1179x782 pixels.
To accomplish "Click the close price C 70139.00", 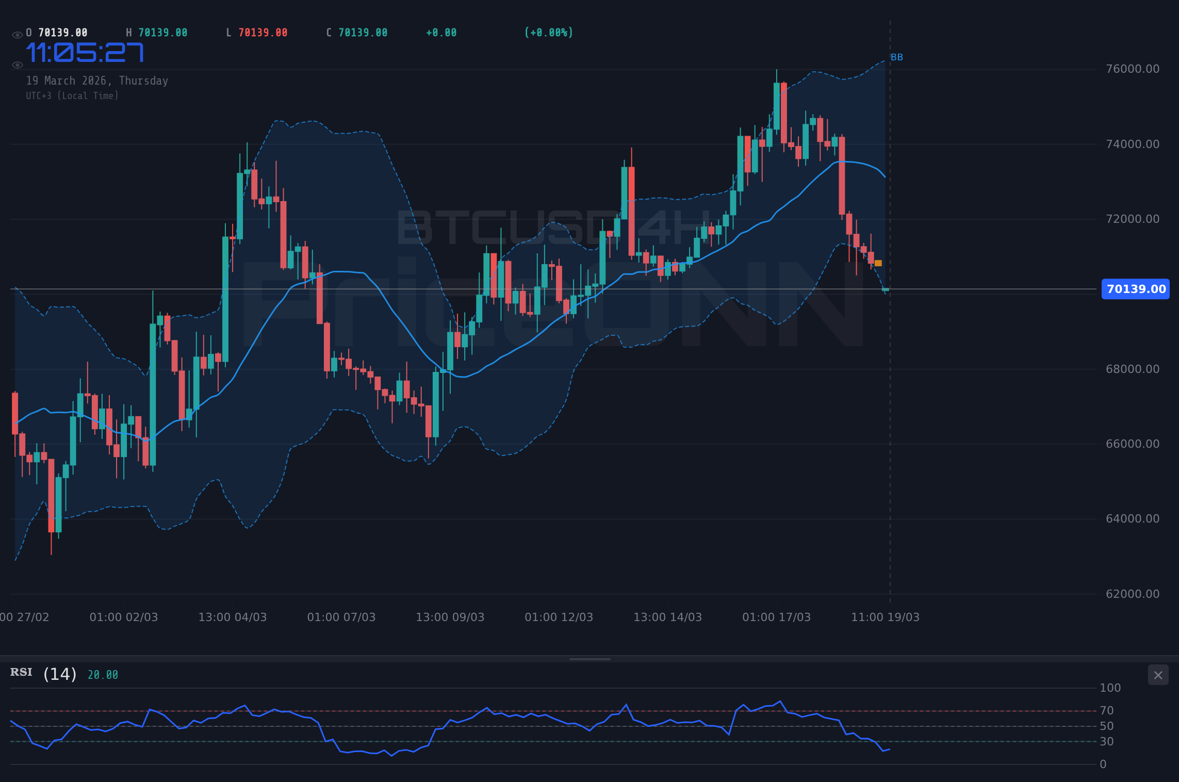I will coord(356,32).
